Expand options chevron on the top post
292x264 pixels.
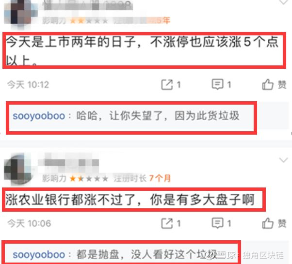click(x=283, y=2)
